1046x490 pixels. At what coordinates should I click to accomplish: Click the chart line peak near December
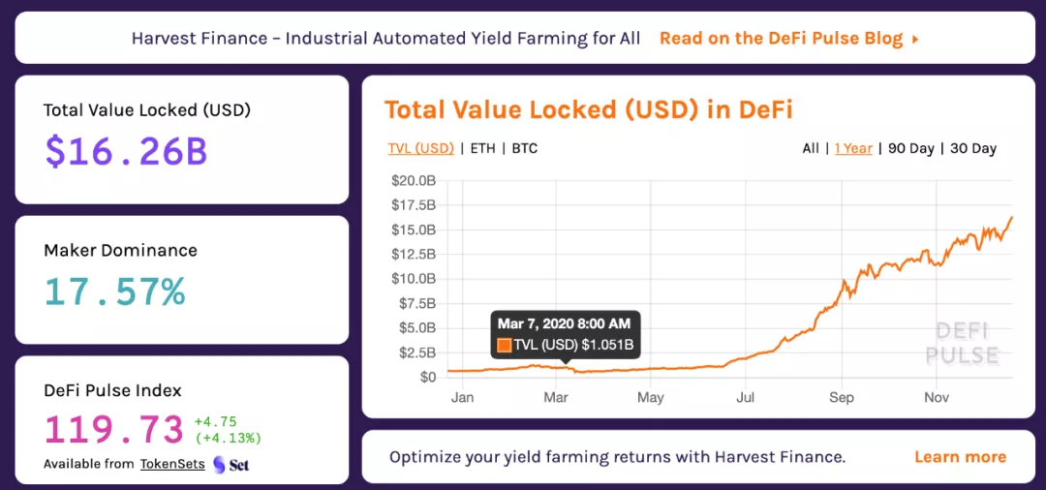point(1012,217)
